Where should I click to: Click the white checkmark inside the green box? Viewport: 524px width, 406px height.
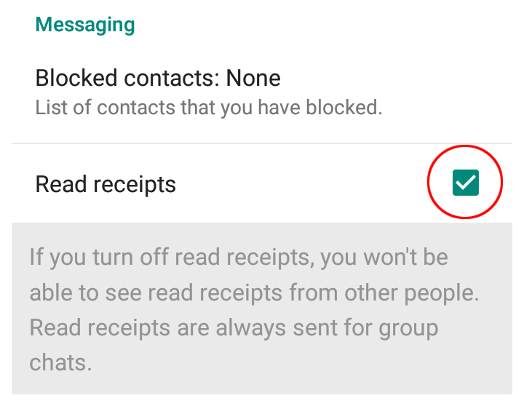click(x=466, y=183)
